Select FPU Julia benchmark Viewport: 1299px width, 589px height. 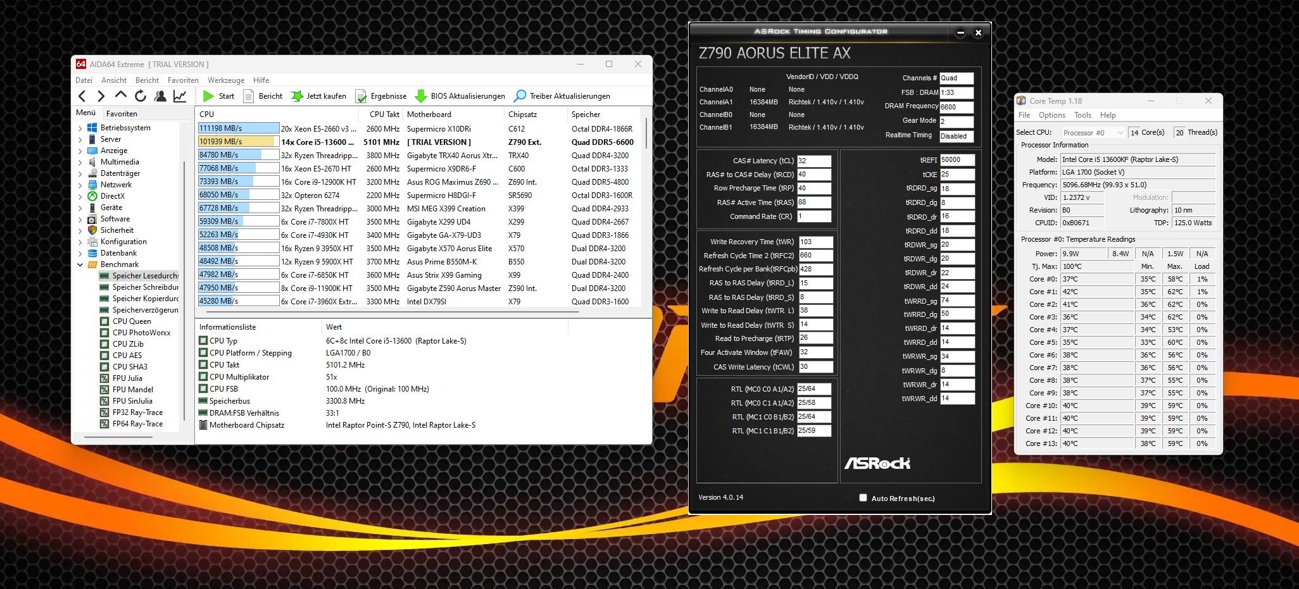click(x=121, y=378)
